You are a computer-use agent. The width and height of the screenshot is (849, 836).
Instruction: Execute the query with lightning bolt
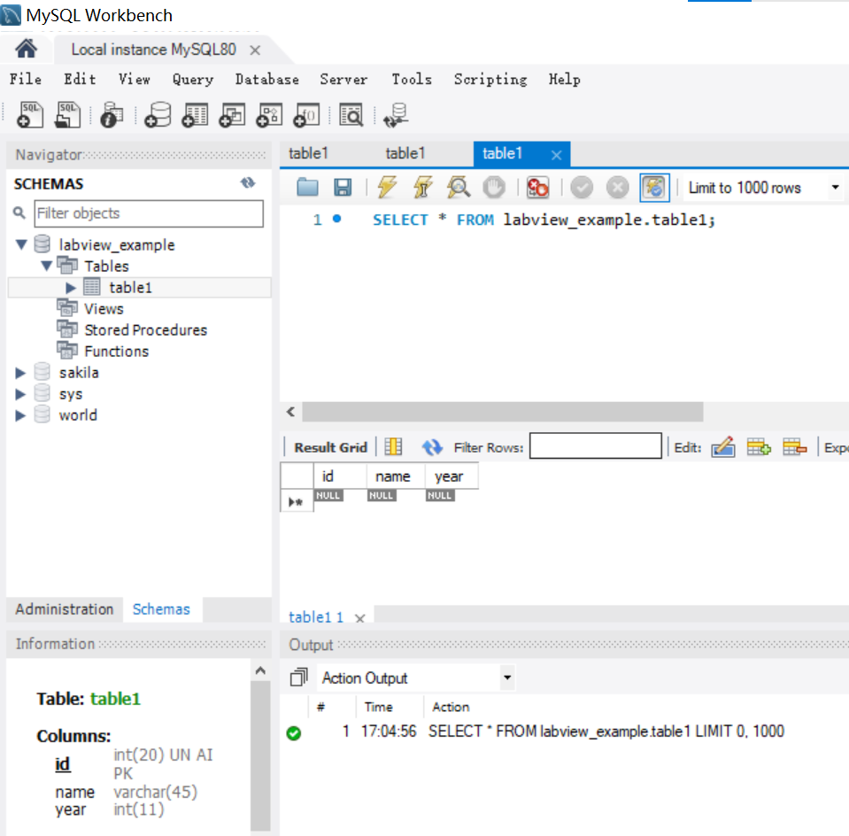click(387, 188)
